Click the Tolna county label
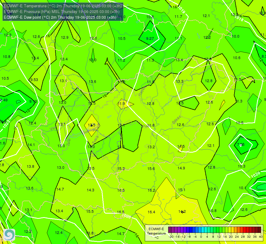Viewport: 266px width, 244px height. (x=95, y=140)
